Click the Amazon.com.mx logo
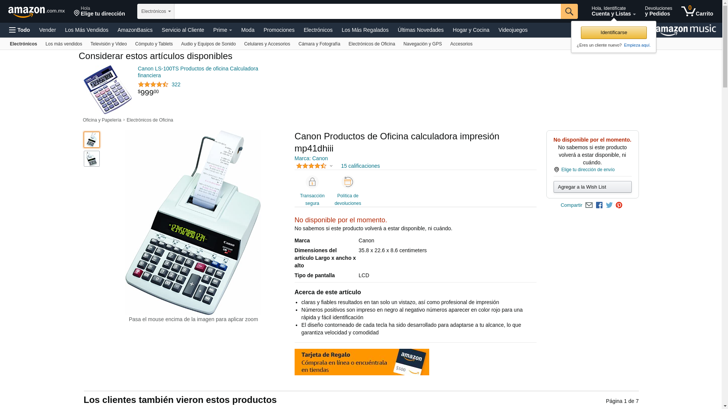The width and height of the screenshot is (728, 409). pos(36,12)
